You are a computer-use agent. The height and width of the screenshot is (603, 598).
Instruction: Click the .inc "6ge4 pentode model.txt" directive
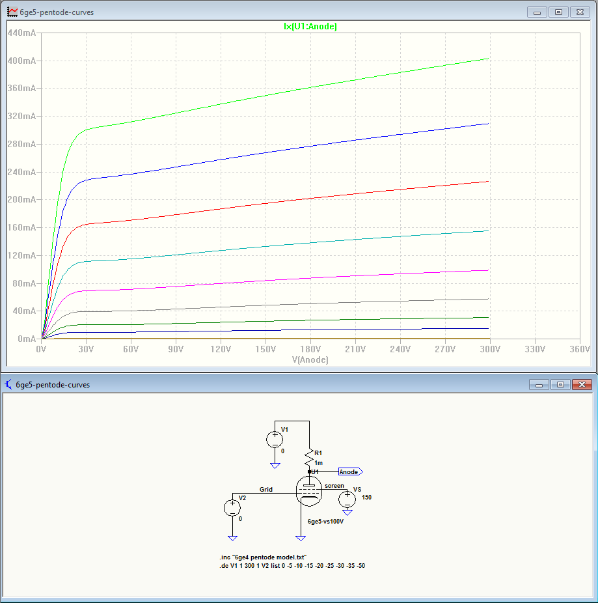263,557
